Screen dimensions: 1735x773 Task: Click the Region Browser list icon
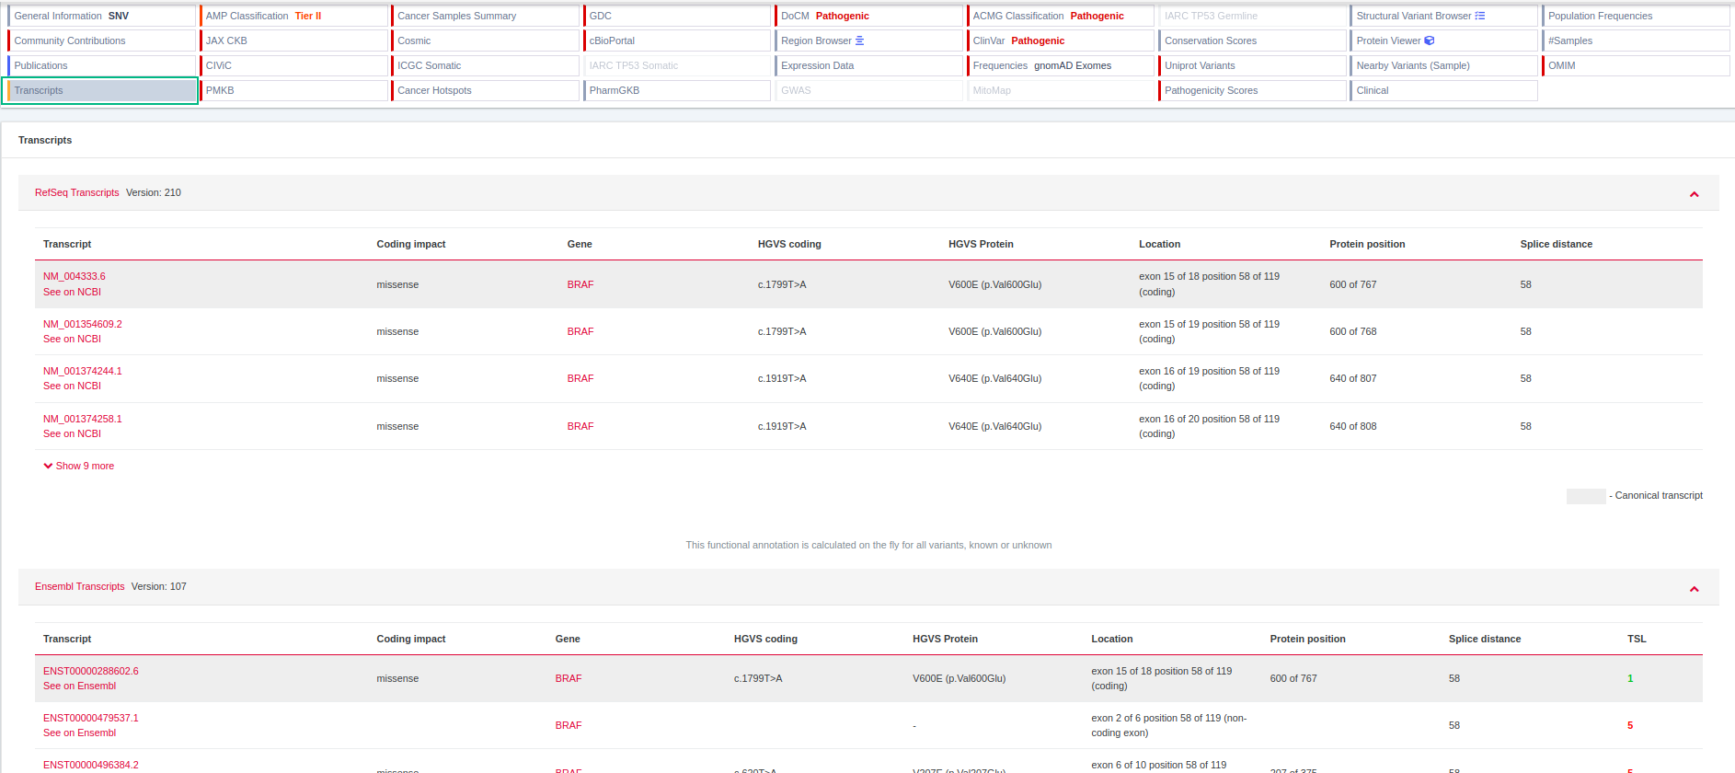(x=860, y=40)
